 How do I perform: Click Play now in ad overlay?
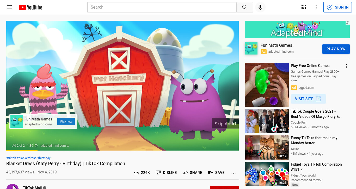[x=66, y=122]
